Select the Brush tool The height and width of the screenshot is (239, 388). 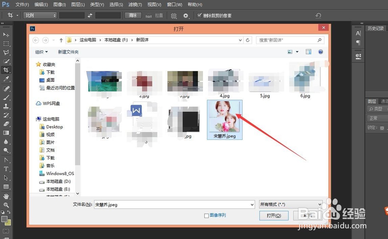(6, 97)
